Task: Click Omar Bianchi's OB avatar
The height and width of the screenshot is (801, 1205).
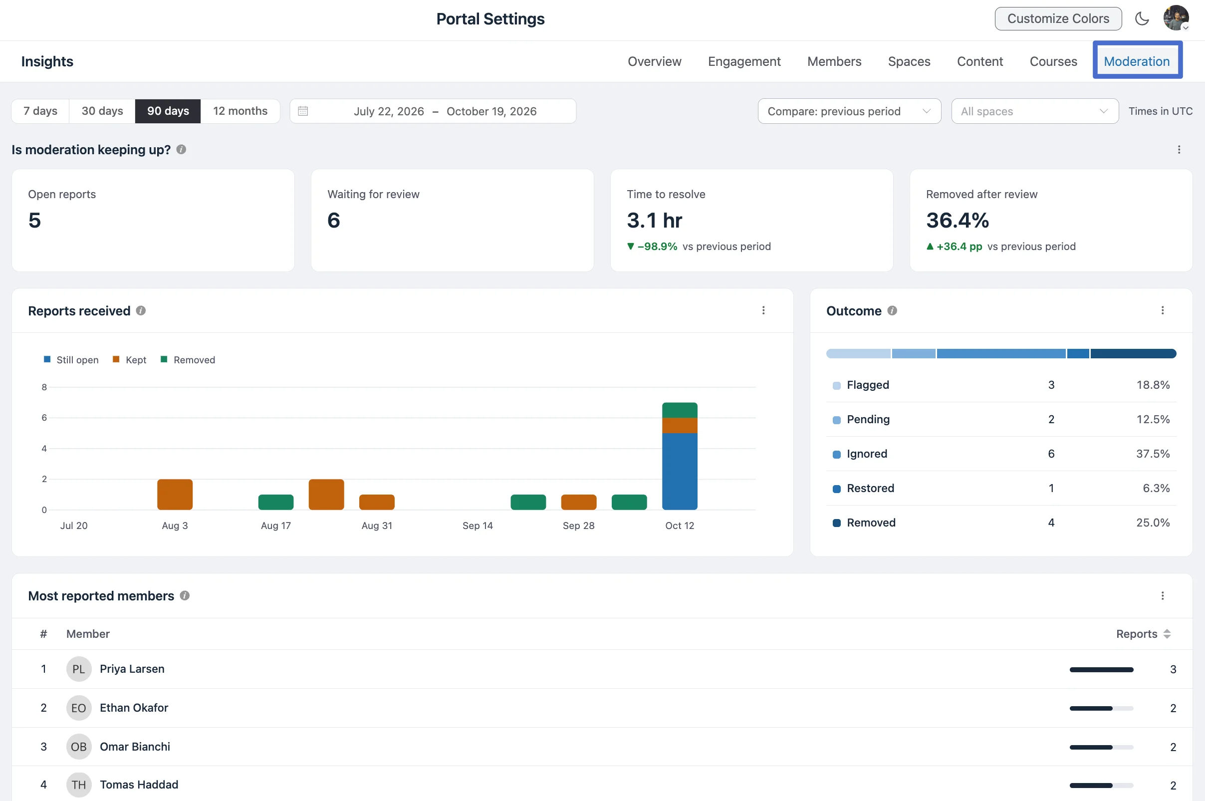Action: point(79,747)
